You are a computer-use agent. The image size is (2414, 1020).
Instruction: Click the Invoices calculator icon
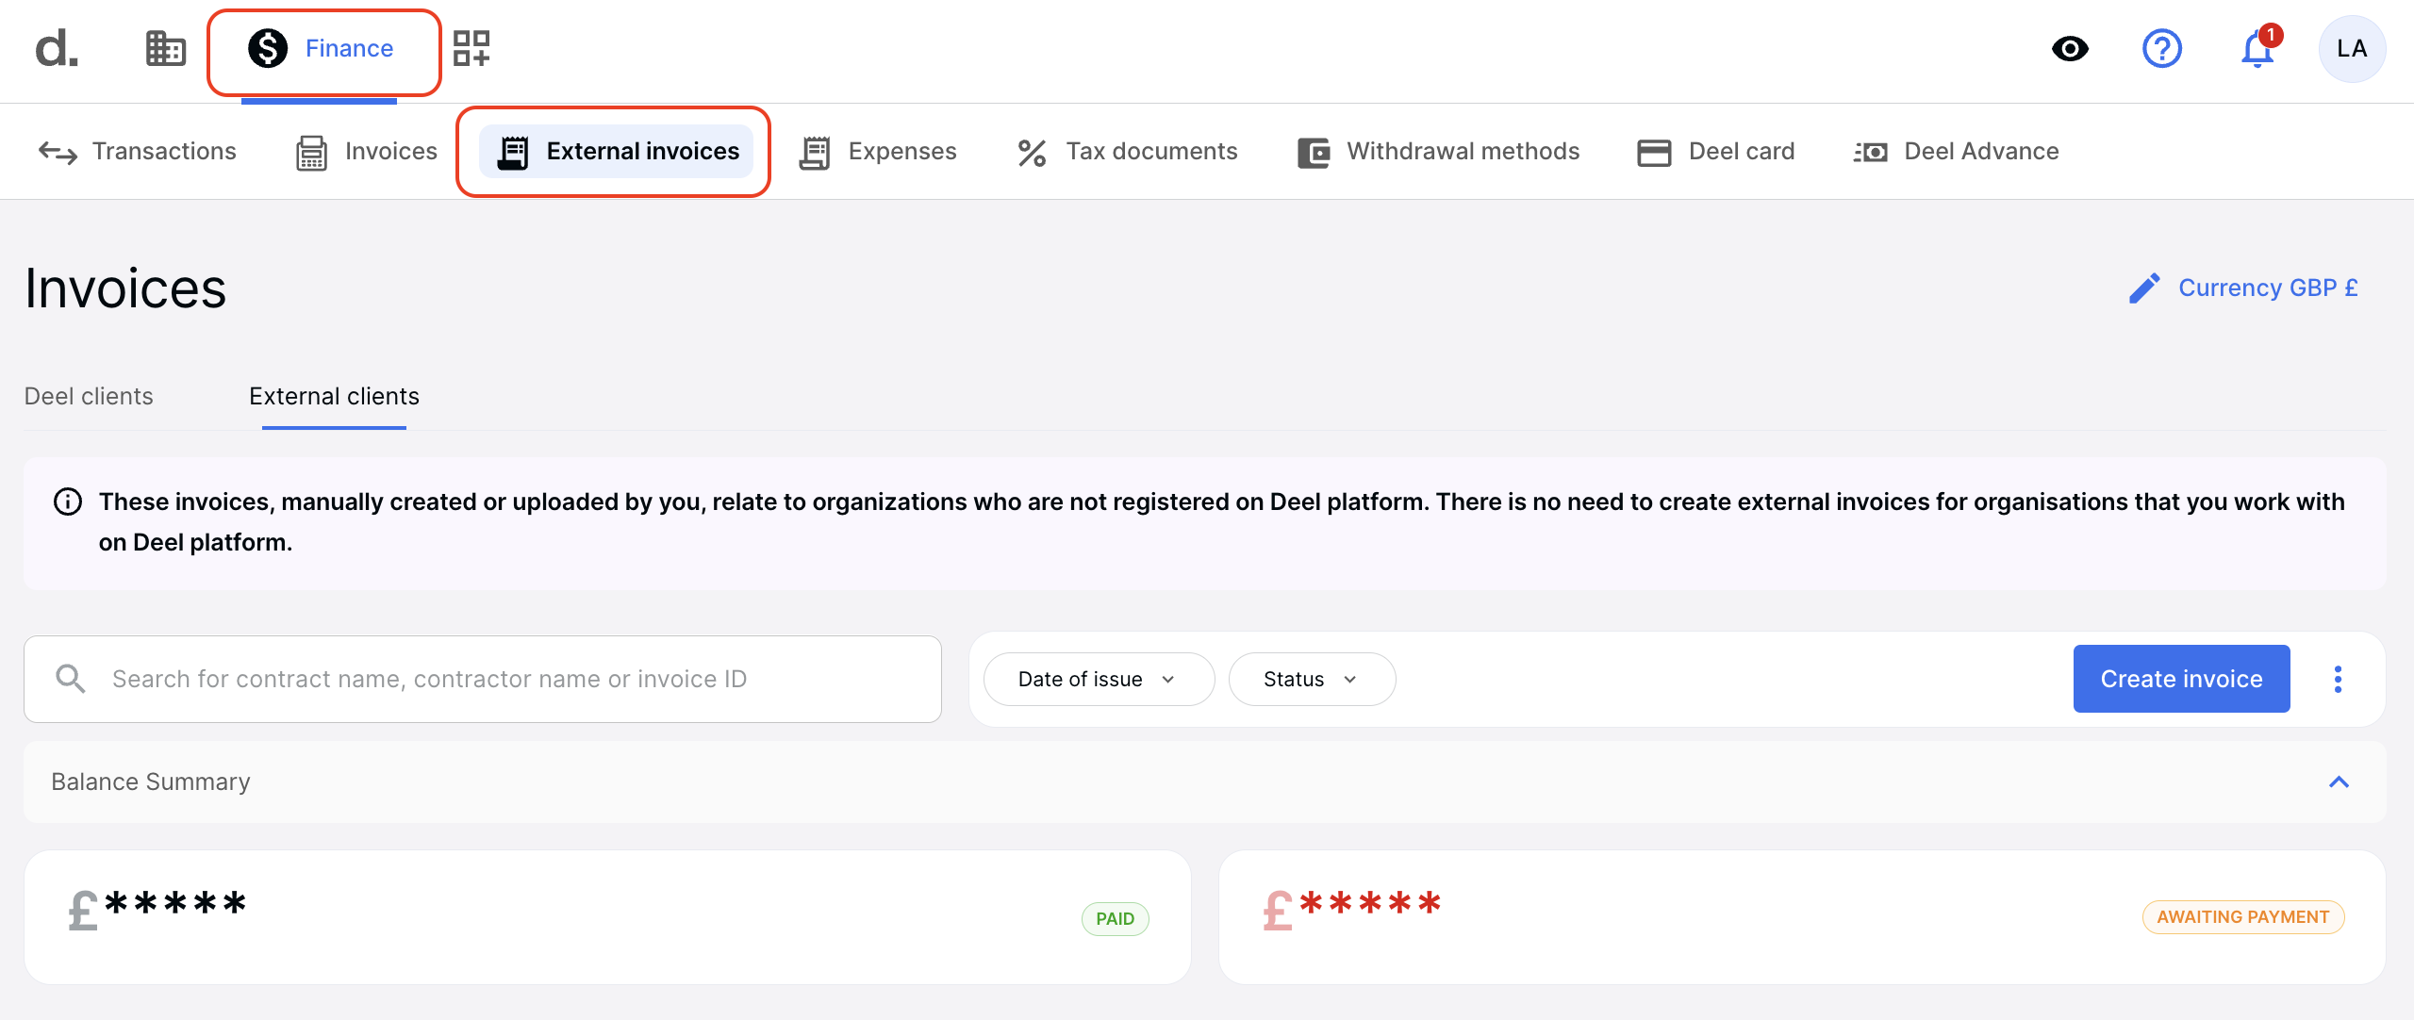pos(311,152)
